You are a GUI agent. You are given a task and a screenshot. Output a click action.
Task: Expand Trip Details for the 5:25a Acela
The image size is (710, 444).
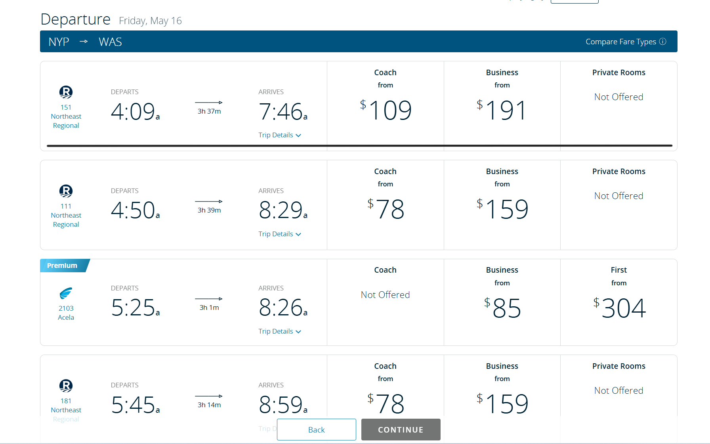pos(280,331)
